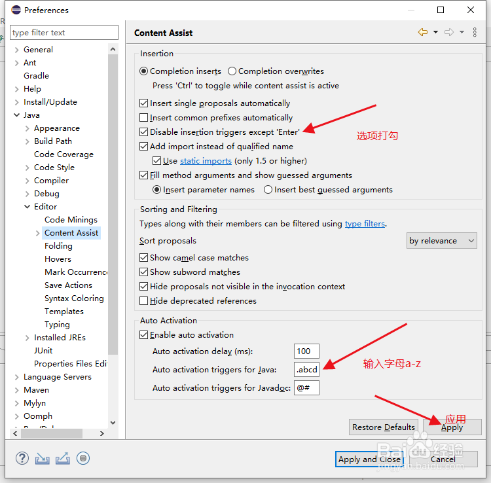
Task: Select Insert best guessed arguments option
Action: click(268, 189)
